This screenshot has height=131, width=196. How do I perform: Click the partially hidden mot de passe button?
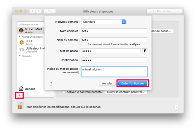point(162,31)
